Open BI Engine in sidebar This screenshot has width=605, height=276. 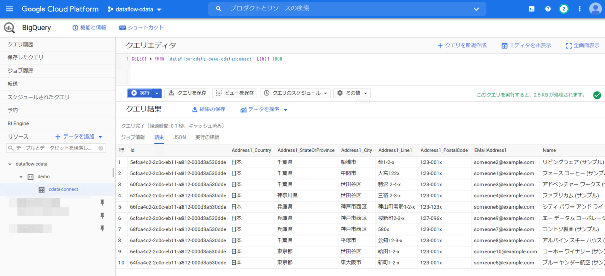point(57,123)
